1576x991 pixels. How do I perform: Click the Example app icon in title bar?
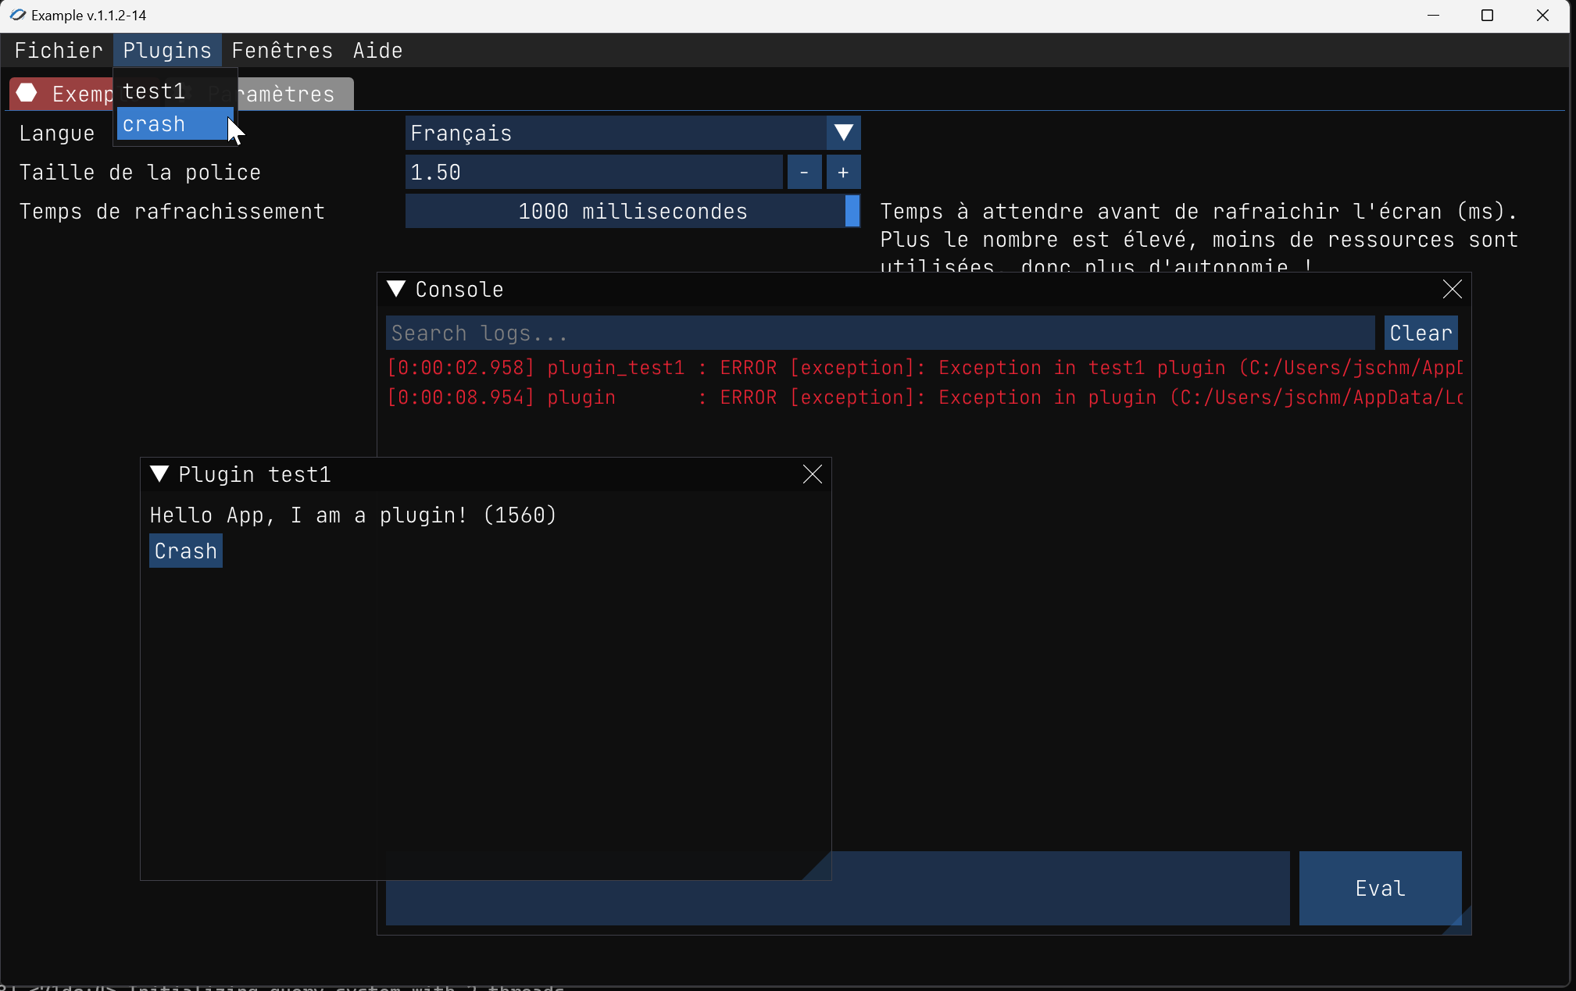[17, 15]
